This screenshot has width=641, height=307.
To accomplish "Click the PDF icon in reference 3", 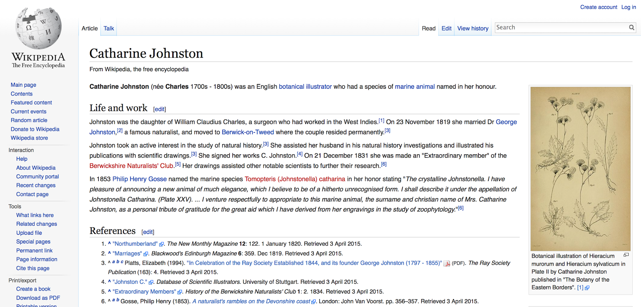I will click(x=447, y=263).
